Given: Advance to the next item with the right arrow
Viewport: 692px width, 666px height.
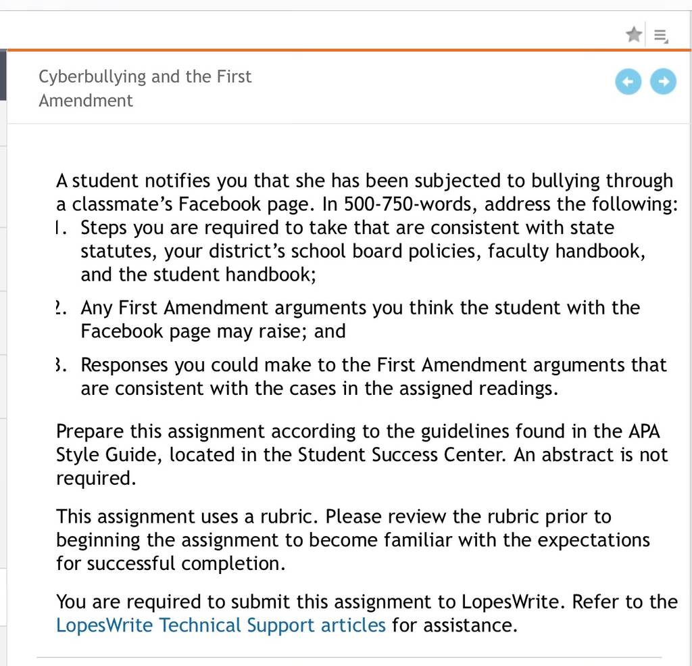Looking at the screenshot, I should tap(663, 82).
